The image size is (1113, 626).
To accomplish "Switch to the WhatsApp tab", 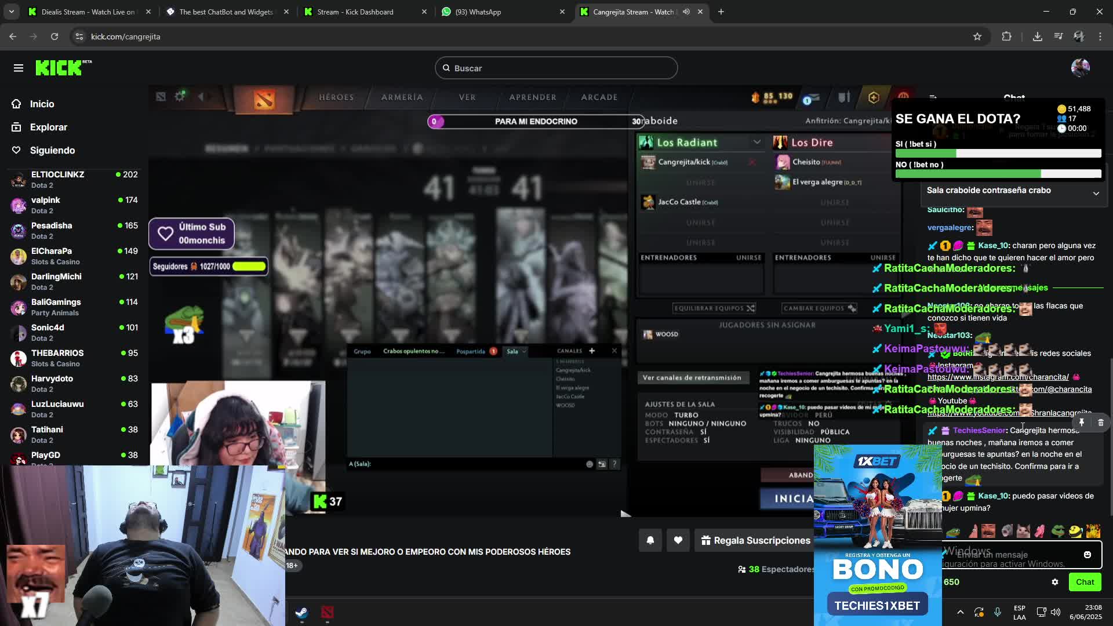I will pyautogui.click(x=503, y=12).
